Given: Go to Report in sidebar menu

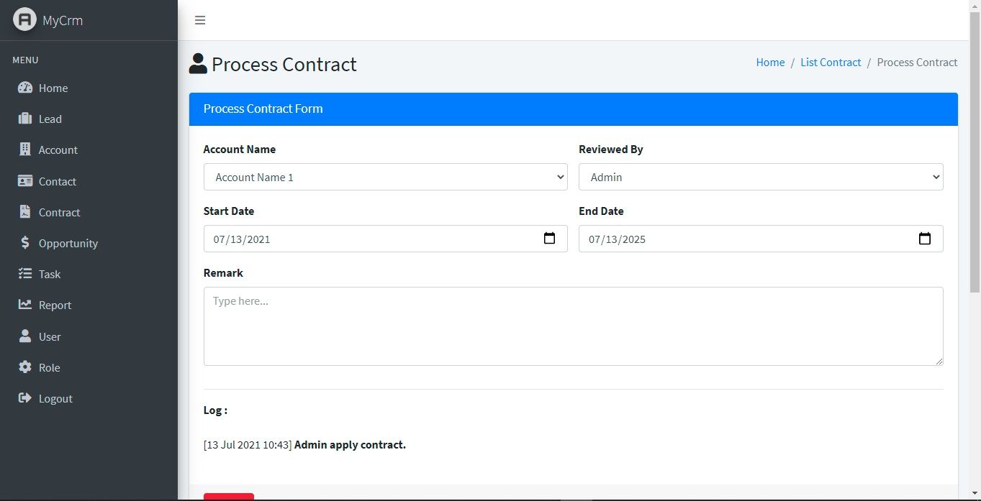Looking at the screenshot, I should [x=89, y=305].
